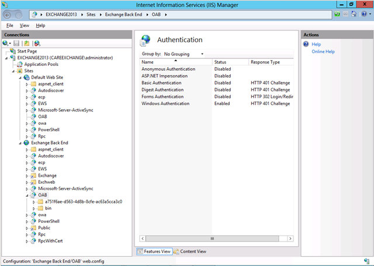Click the Help icon in Actions pane
Viewport: 374px width, 266px height.
306,44
